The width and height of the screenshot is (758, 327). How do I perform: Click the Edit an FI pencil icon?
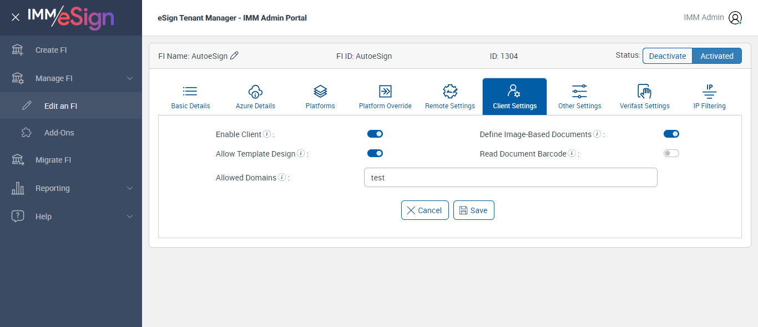27,105
